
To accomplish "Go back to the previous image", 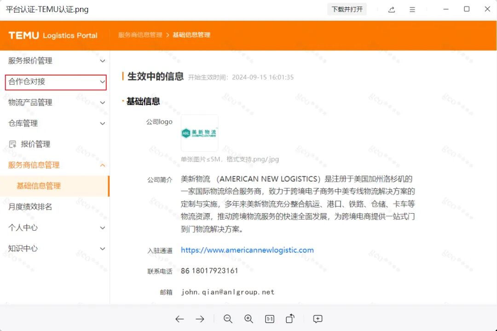I will (x=180, y=319).
